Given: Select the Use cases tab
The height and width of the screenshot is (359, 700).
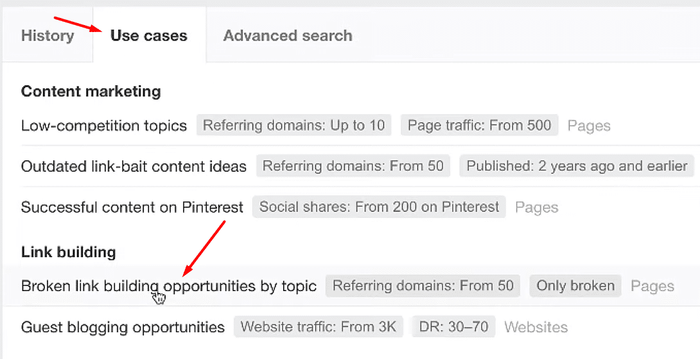Looking at the screenshot, I should 148,35.
